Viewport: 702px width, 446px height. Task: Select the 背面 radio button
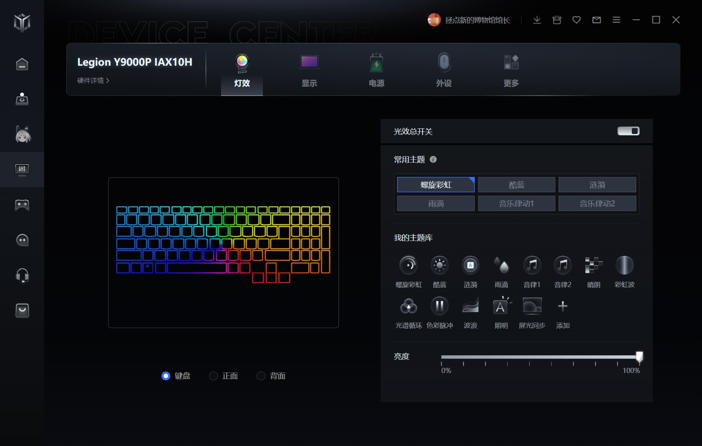point(261,376)
